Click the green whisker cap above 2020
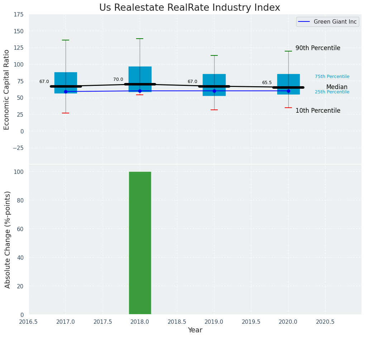This screenshot has width=365, height=337. coord(288,51)
